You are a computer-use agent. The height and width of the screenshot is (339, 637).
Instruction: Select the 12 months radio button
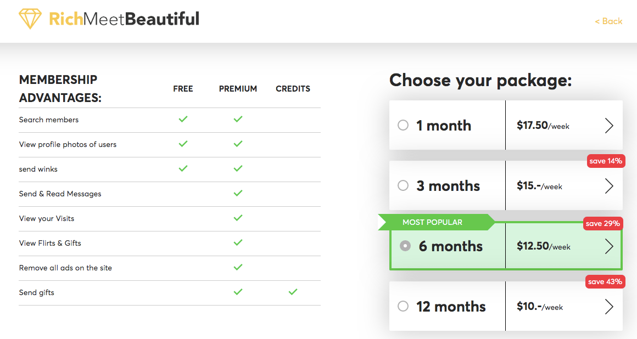(x=403, y=306)
